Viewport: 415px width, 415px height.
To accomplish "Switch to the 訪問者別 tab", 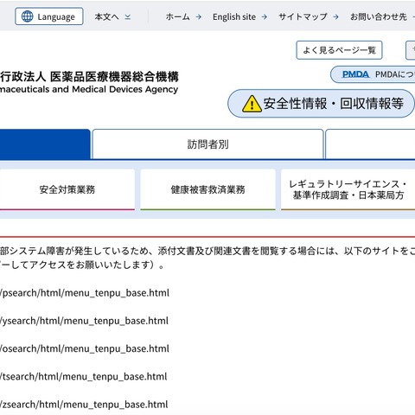I will pos(207,144).
